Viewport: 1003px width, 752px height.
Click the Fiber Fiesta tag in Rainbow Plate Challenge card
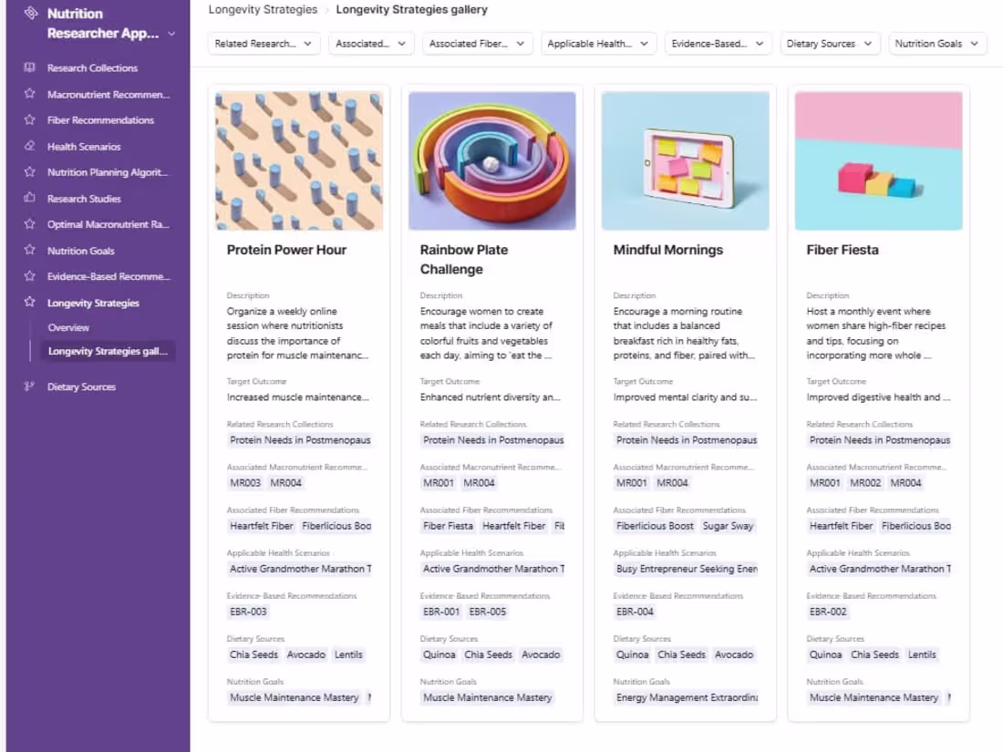tap(448, 526)
